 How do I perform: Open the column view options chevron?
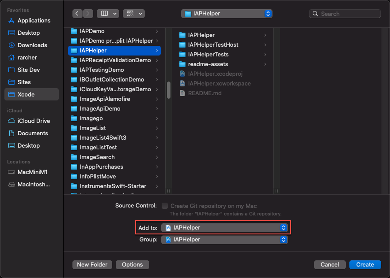pos(115,14)
